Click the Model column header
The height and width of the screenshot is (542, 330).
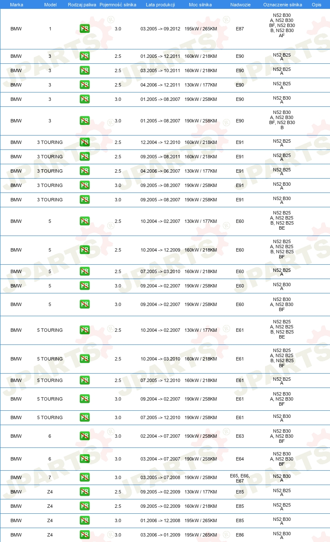[x=50, y=5]
